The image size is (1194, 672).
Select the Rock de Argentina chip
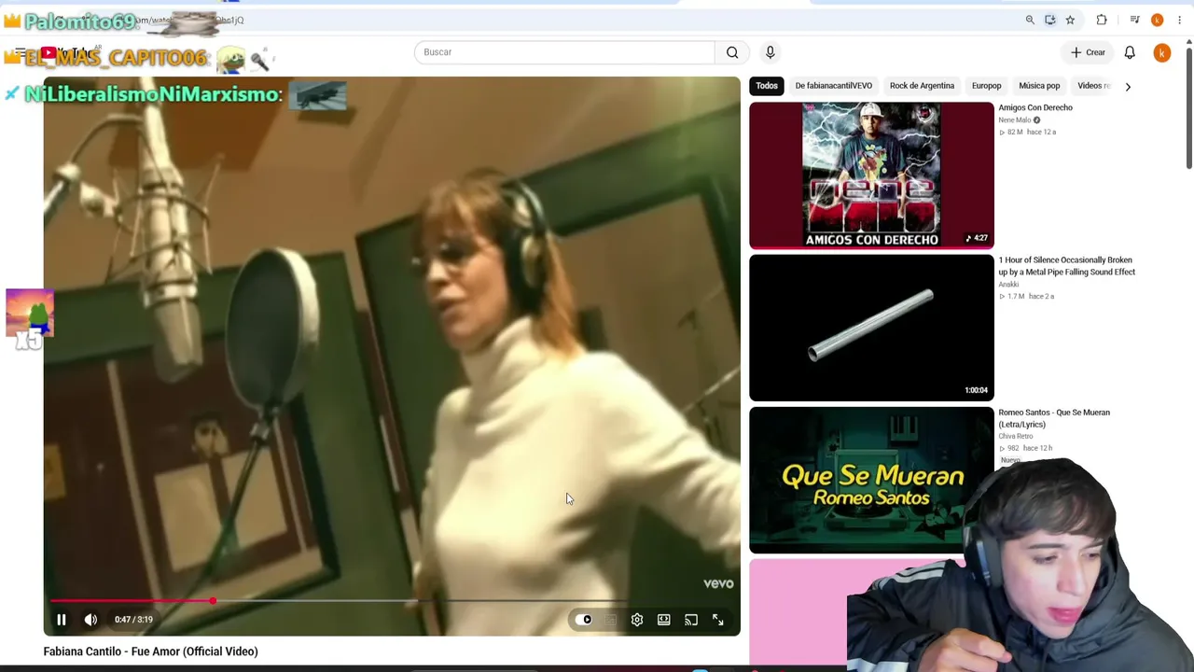click(x=922, y=86)
